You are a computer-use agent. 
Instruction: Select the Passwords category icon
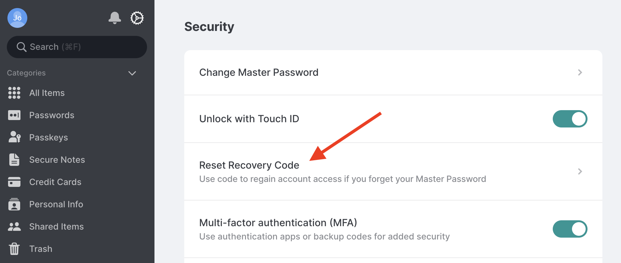[x=14, y=115]
